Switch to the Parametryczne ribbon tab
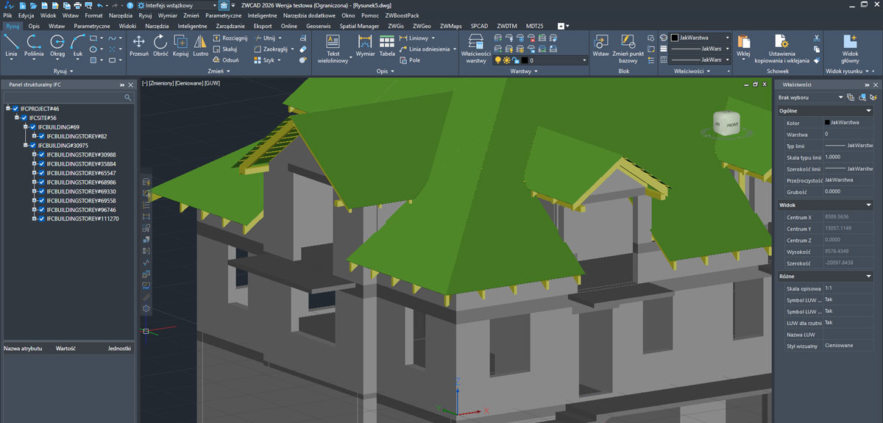Screen dimensions: 883x423 tap(91, 26)
